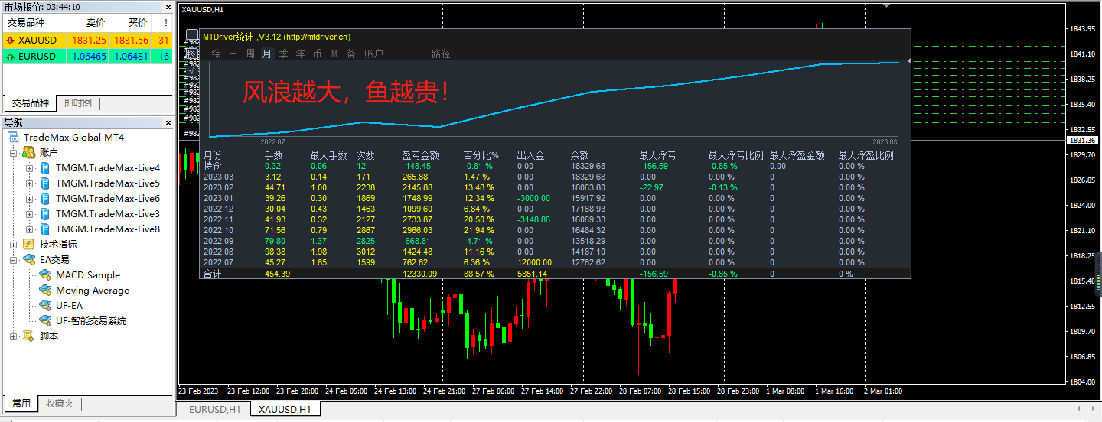Click the 盈亏金额 profit column header
Image resolution: width=1102 pixels, height=422 pixels.
click(x=420, y=155)
